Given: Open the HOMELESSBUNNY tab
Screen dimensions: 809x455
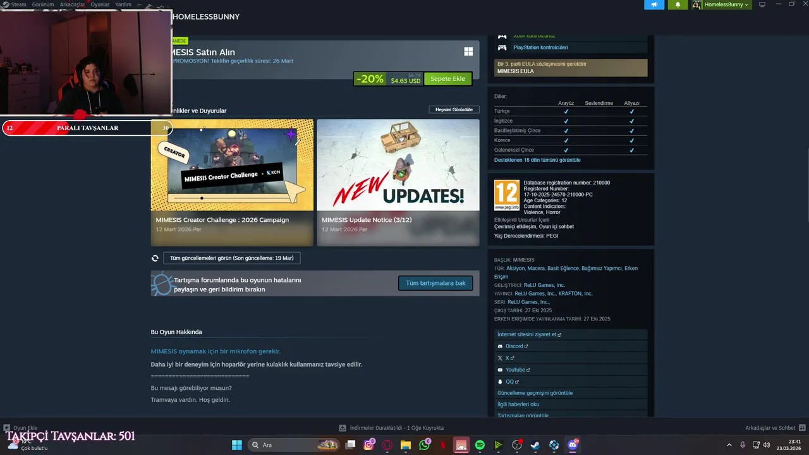Looking at the screenshot, I should coord(206,17).
